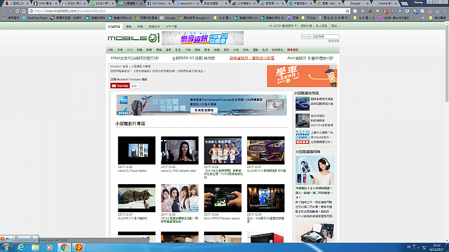This screenshot has width=449, height=252.
Task: Close the airport lounge banner ad
Action: coord(284,96)
